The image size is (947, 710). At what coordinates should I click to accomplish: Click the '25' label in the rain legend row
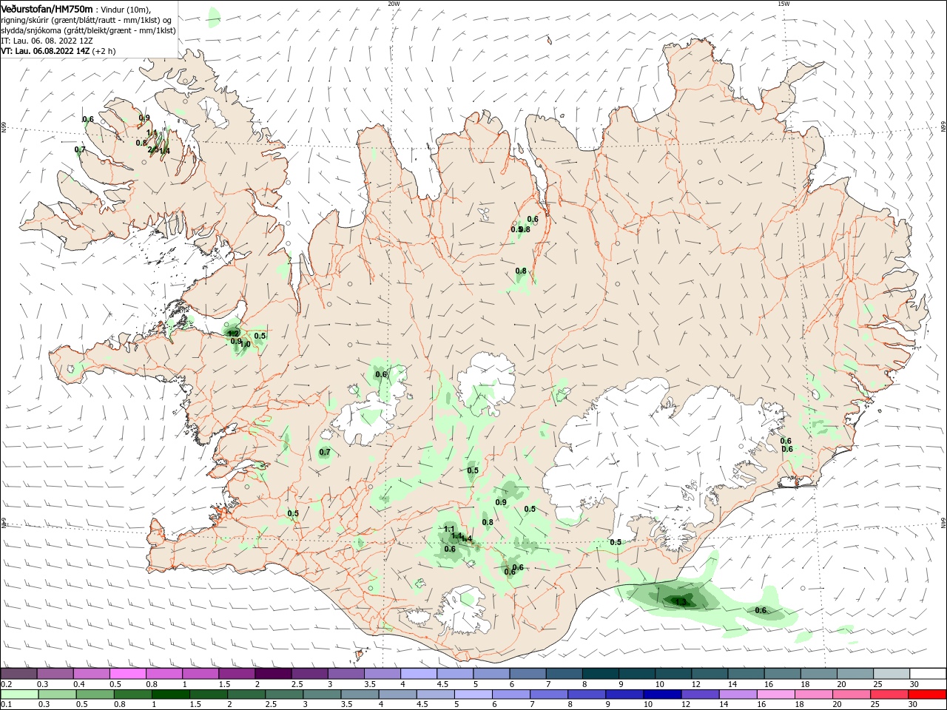pyautogui.click(x=874, y=705)
